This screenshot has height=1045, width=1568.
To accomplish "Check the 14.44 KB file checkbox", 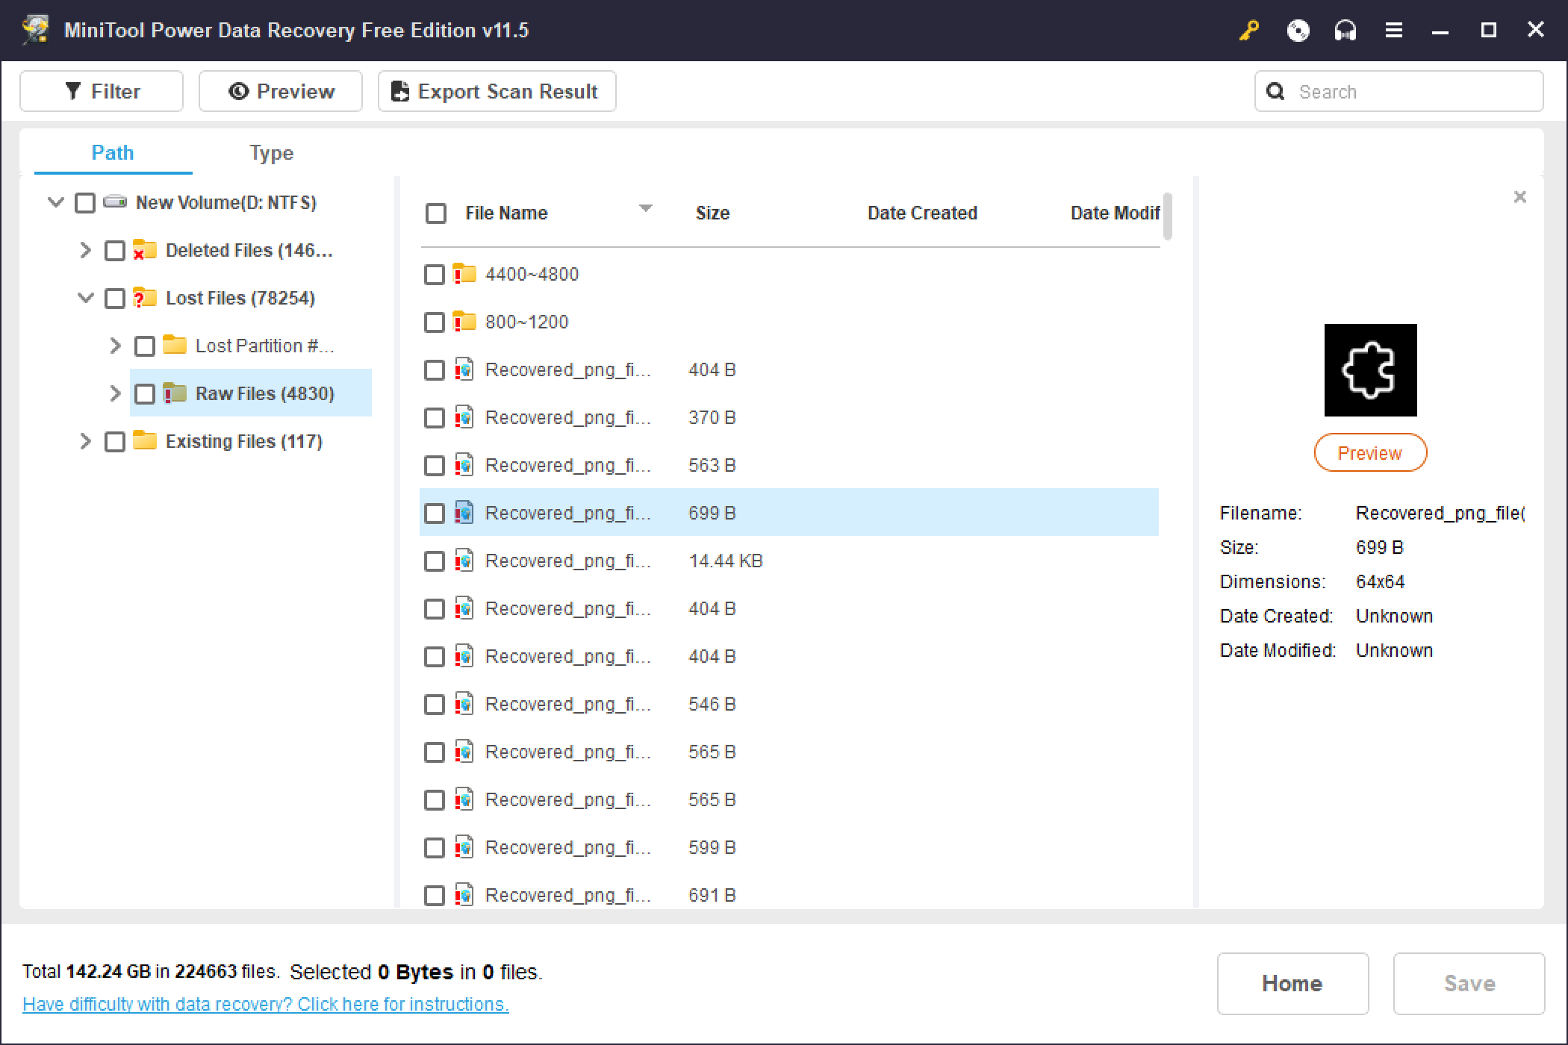I will (x=435, y=561).
